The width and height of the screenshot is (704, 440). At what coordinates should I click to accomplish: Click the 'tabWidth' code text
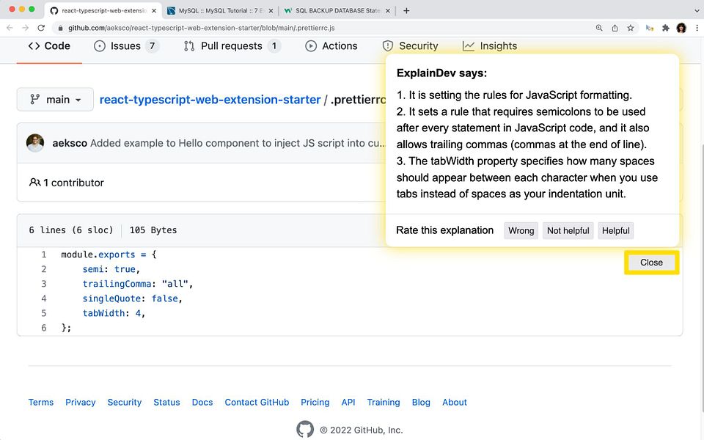(x=103, y=313)
